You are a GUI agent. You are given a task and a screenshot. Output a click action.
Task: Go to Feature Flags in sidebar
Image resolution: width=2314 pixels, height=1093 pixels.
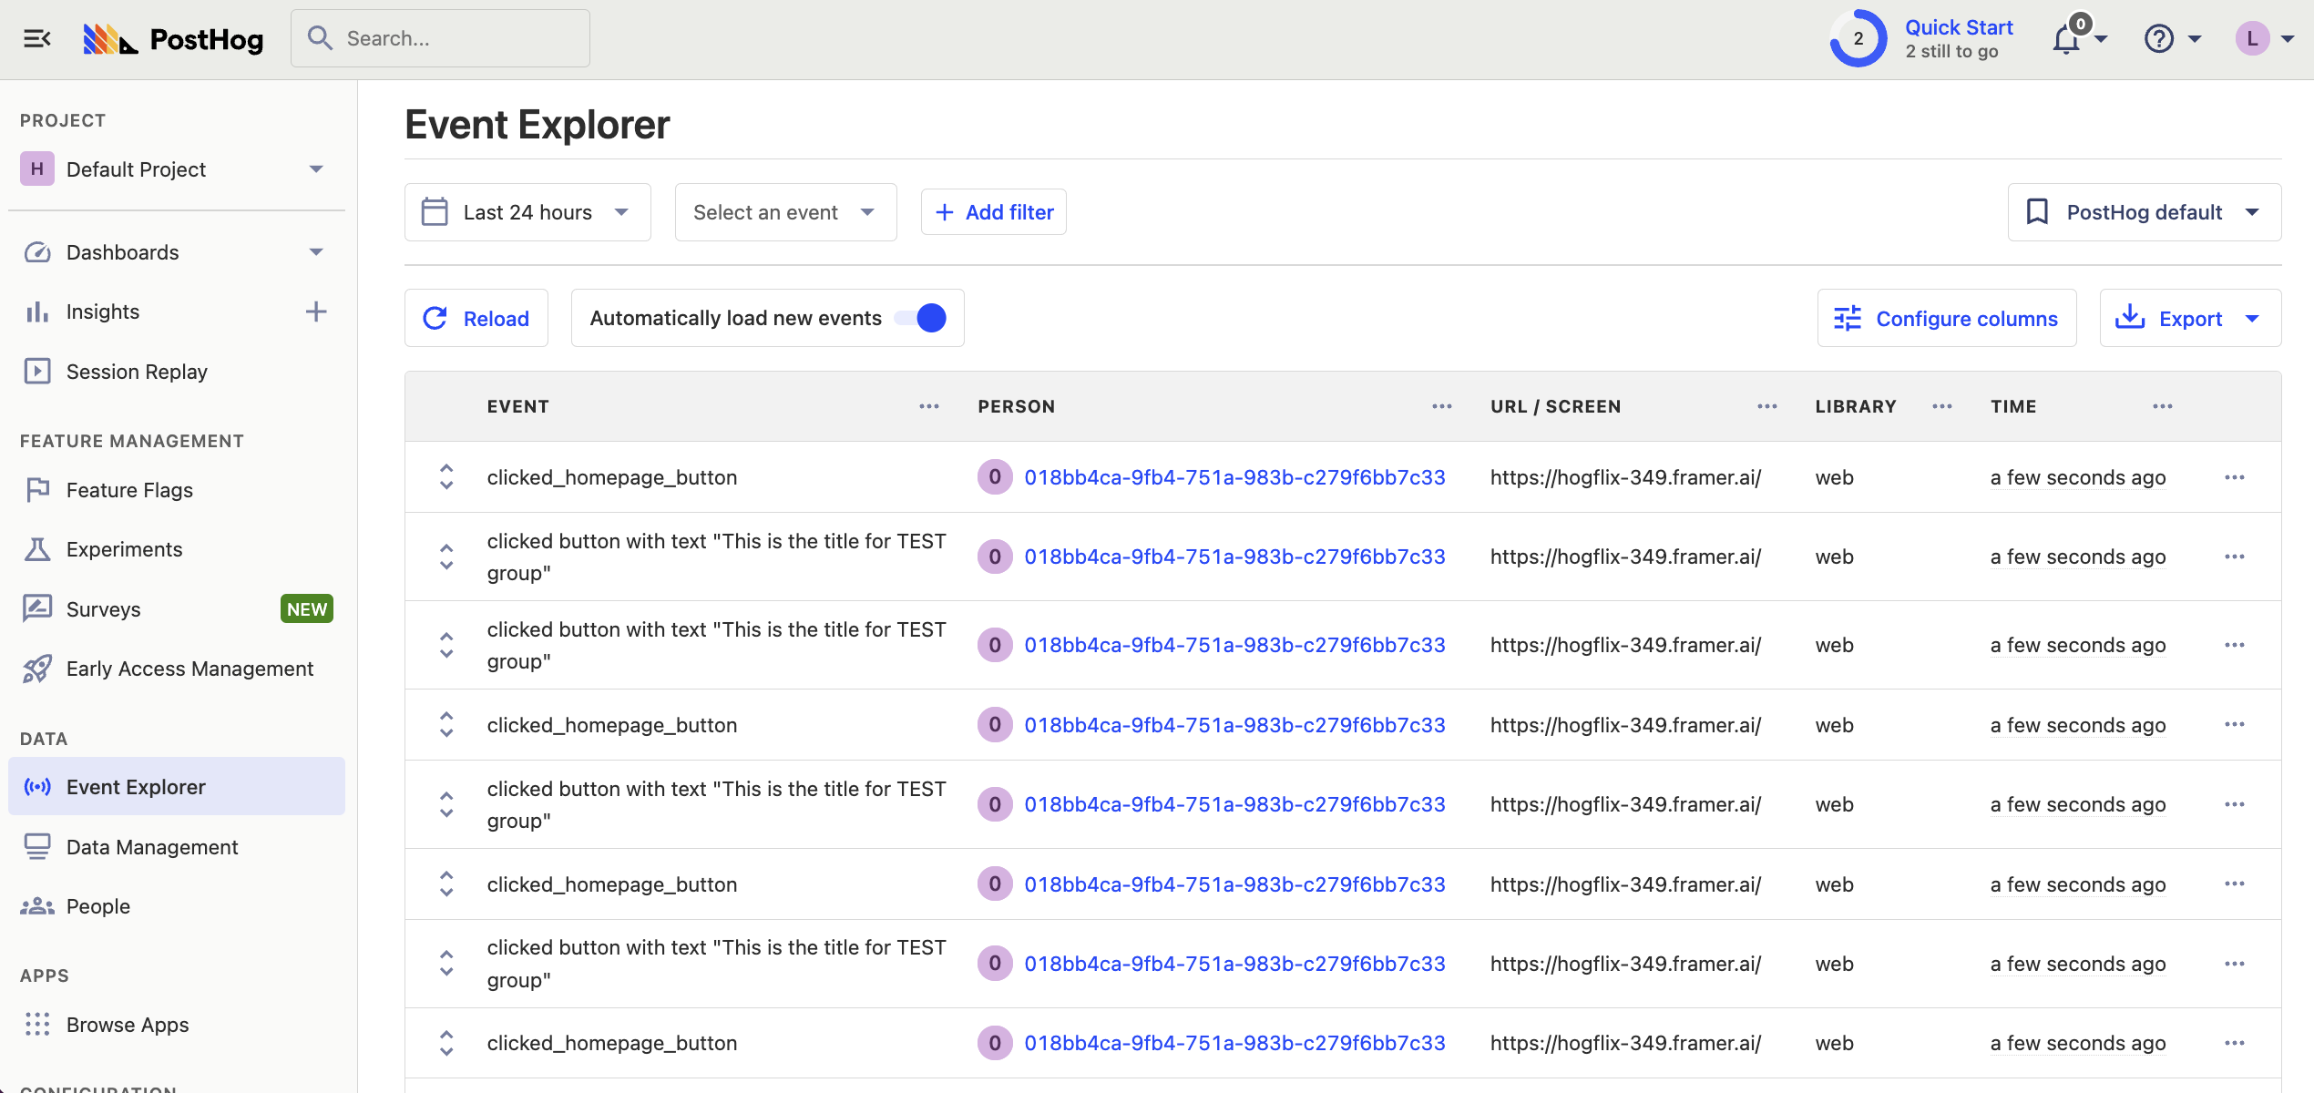click(x=129, y=490)
